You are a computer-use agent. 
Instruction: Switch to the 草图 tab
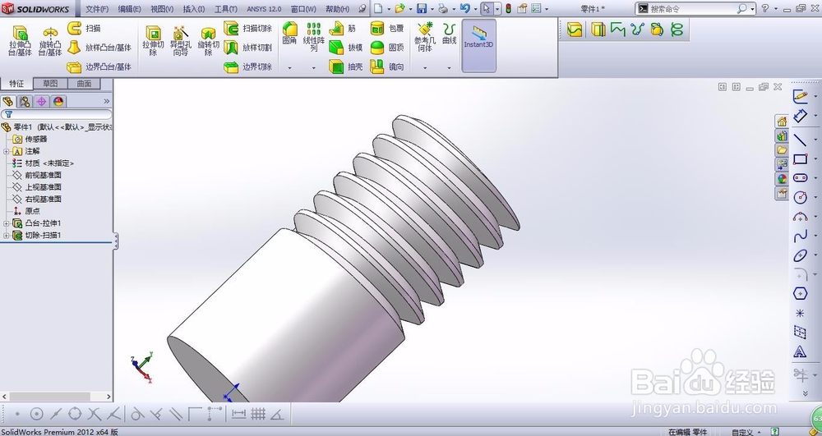(x=50, y=84)
